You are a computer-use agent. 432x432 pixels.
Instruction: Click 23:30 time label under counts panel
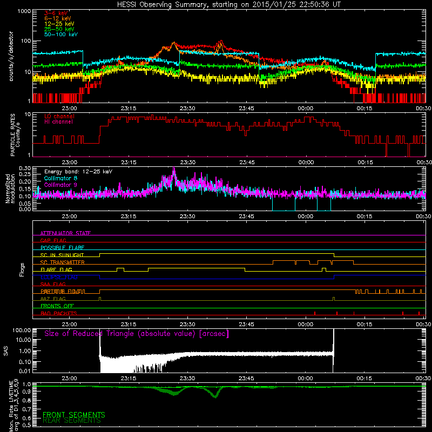click(x=187, y=109)
